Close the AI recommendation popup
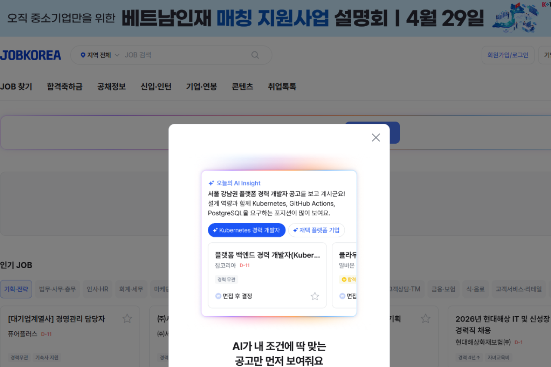The image size is (551, 367). click(x=376, y=137)
